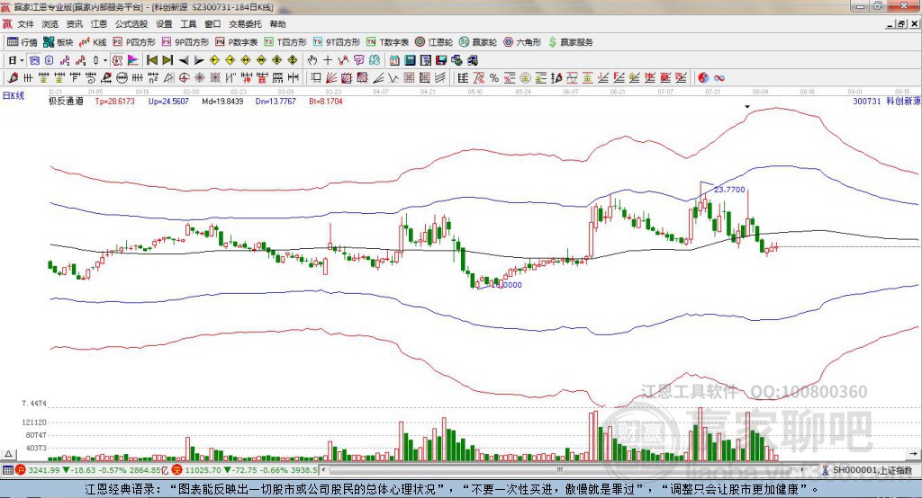Open the 窗口 window menu
This screenshot has width=922, height=498.
[212, 24]
